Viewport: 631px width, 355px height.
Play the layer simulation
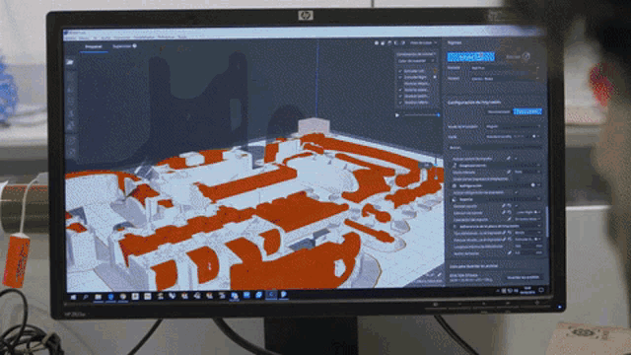click(397, 115)
